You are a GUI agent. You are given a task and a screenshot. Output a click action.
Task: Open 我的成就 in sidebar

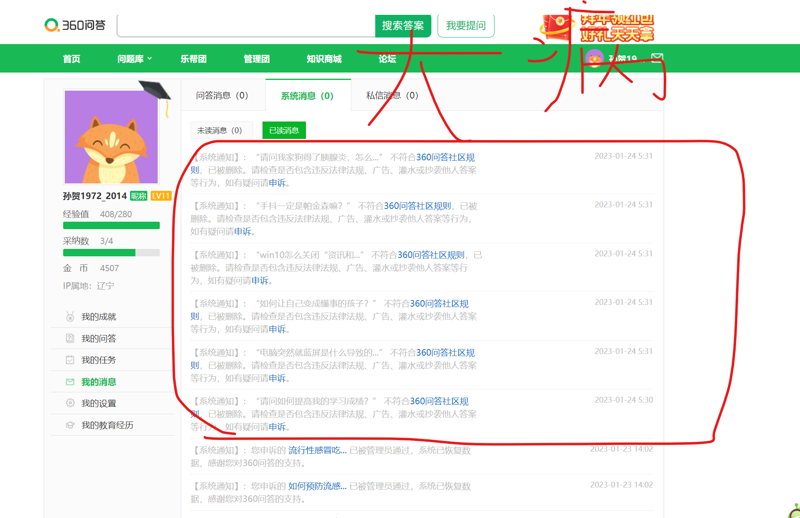[99, 316]
